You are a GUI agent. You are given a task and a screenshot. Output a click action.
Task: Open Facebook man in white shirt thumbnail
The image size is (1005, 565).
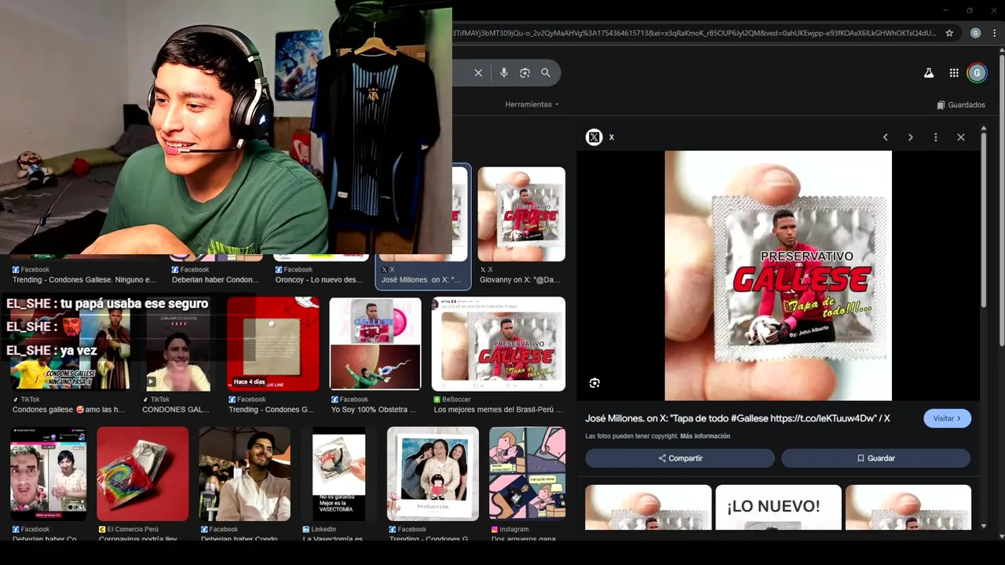[244, 474]
